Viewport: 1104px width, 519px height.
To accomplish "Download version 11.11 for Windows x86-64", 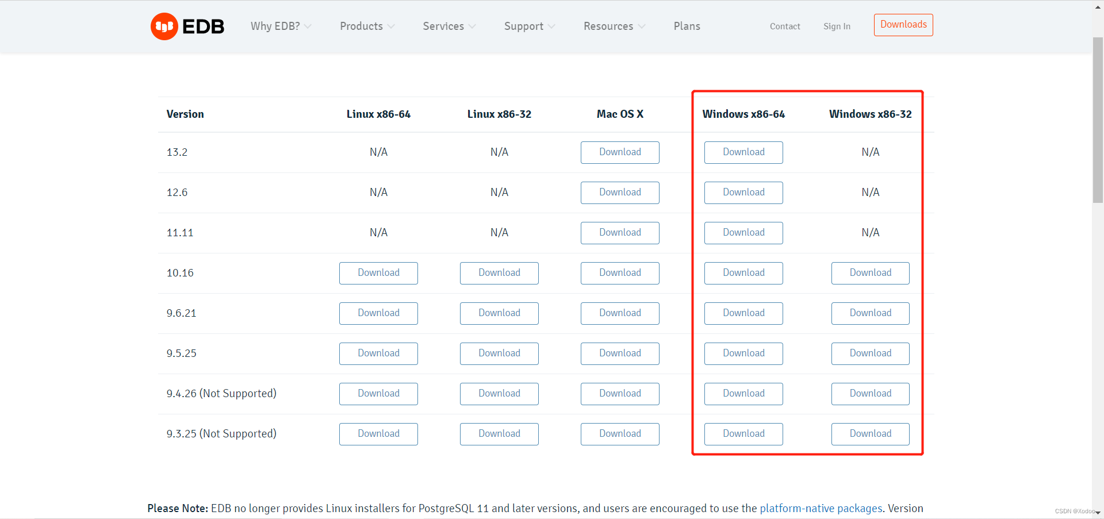I will [x=743, y=233].
